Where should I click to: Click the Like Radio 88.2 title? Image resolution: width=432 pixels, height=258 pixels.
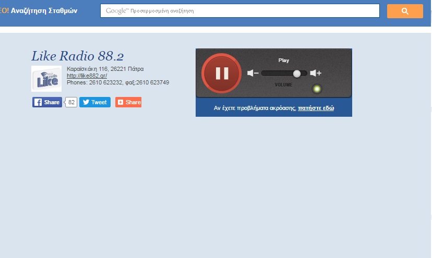coord(77,56)
